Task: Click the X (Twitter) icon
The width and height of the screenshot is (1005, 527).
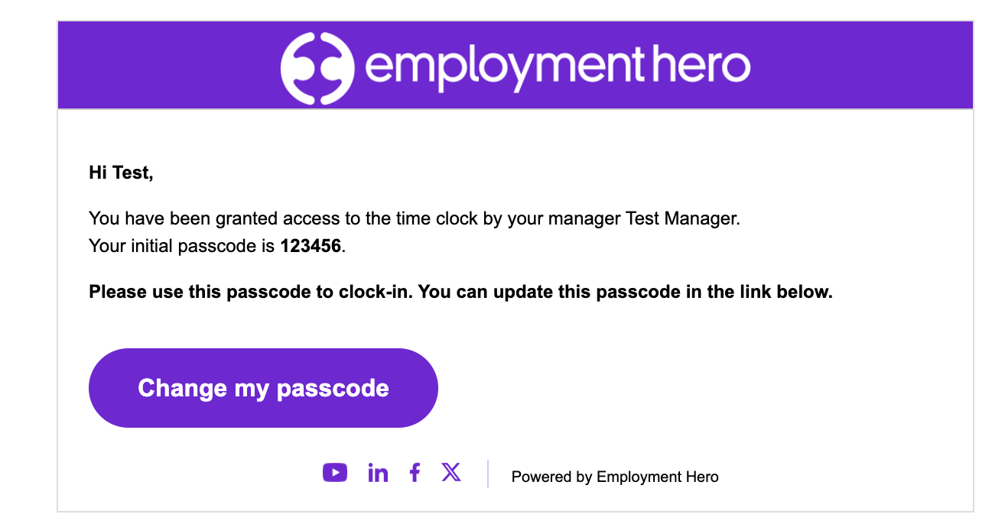Action: tap(451, 473)
